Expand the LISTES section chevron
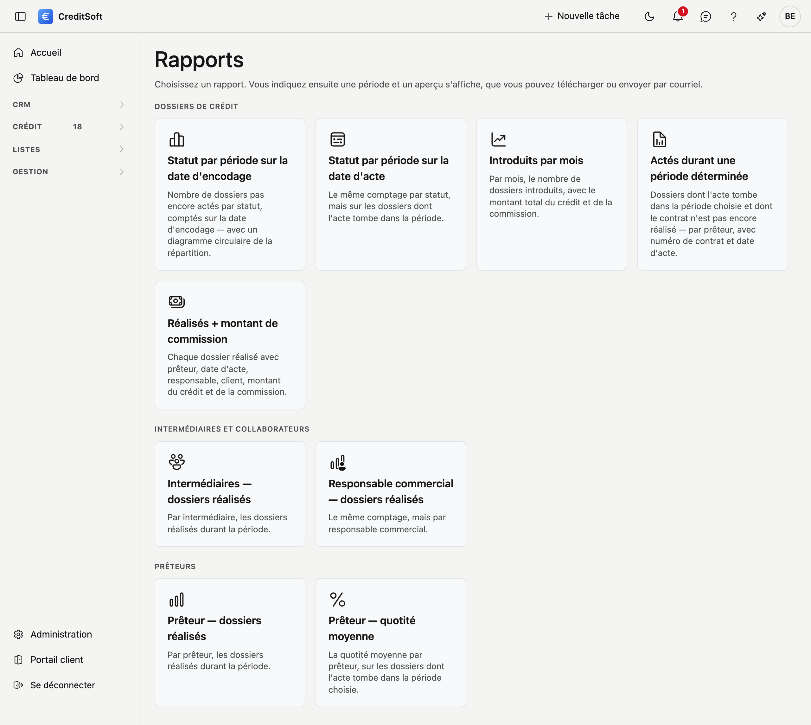The width and height of the screenshot is (811, 725). coord(122,149)
